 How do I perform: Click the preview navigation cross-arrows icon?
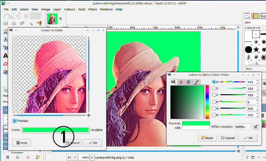(x=88, y=115)
